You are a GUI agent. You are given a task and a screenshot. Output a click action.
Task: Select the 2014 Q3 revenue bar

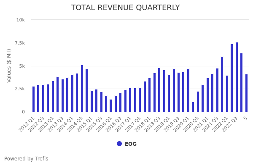(82, 89)
